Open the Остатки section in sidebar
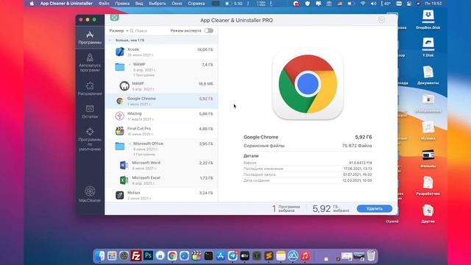 90,111
